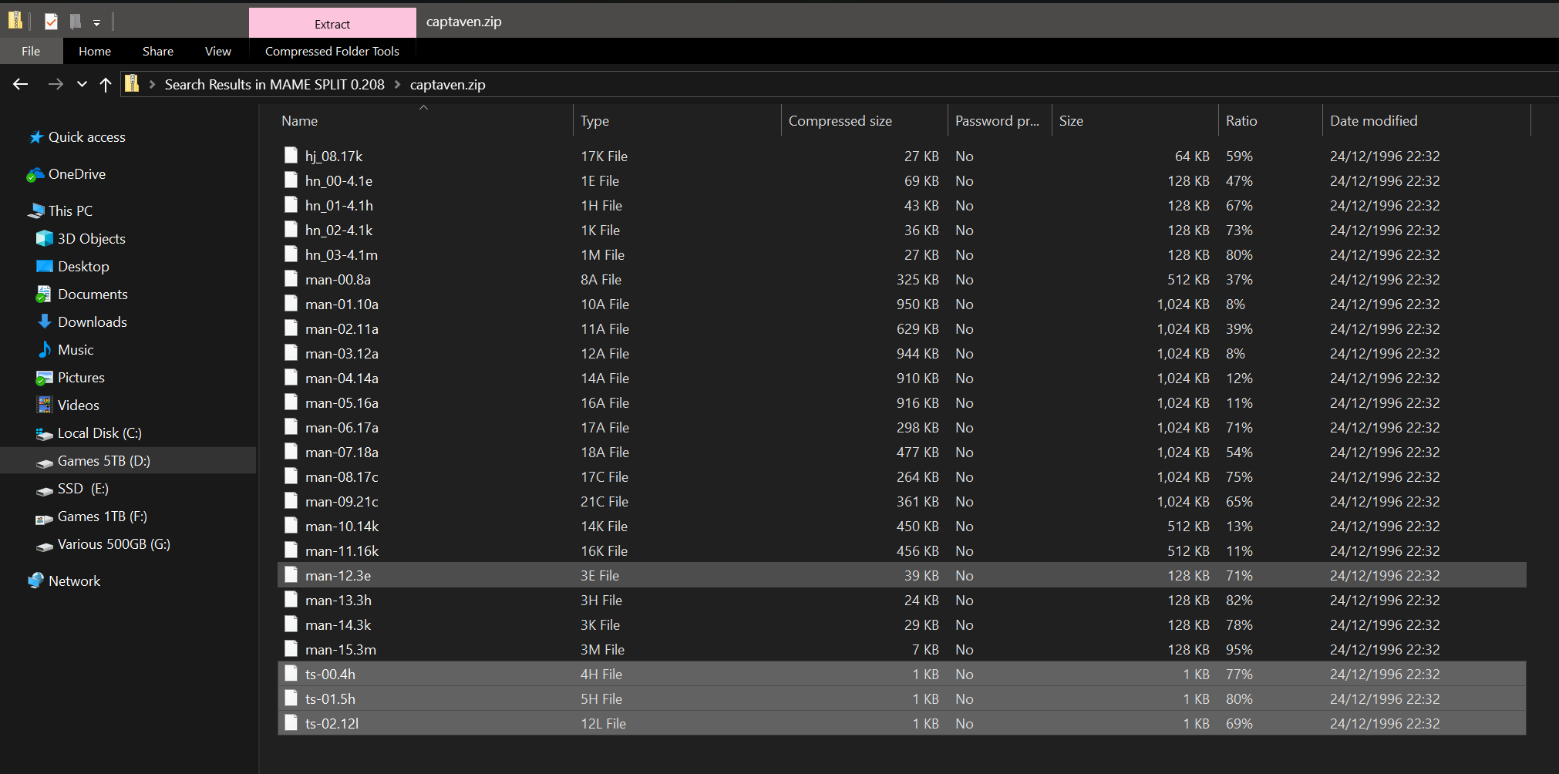Open Customize Quick Access Toolbar dropdown
The image size is (1559, 774).
pyautogui.click(x=96, y=23)
